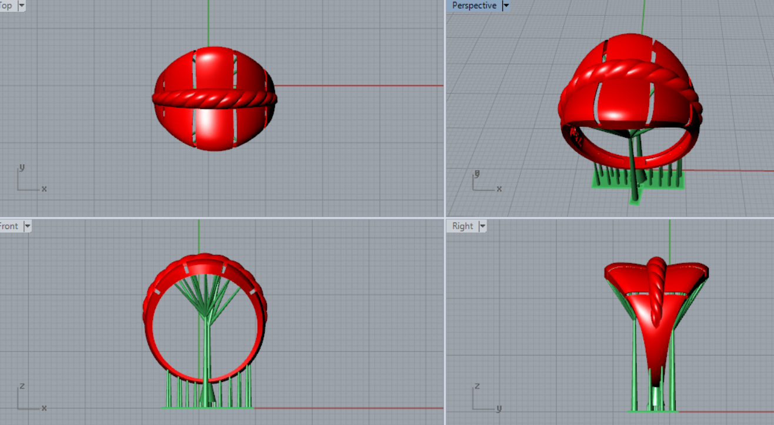Click the Top viewport title label
Screen dimensions: 774x425
point(6,6)
